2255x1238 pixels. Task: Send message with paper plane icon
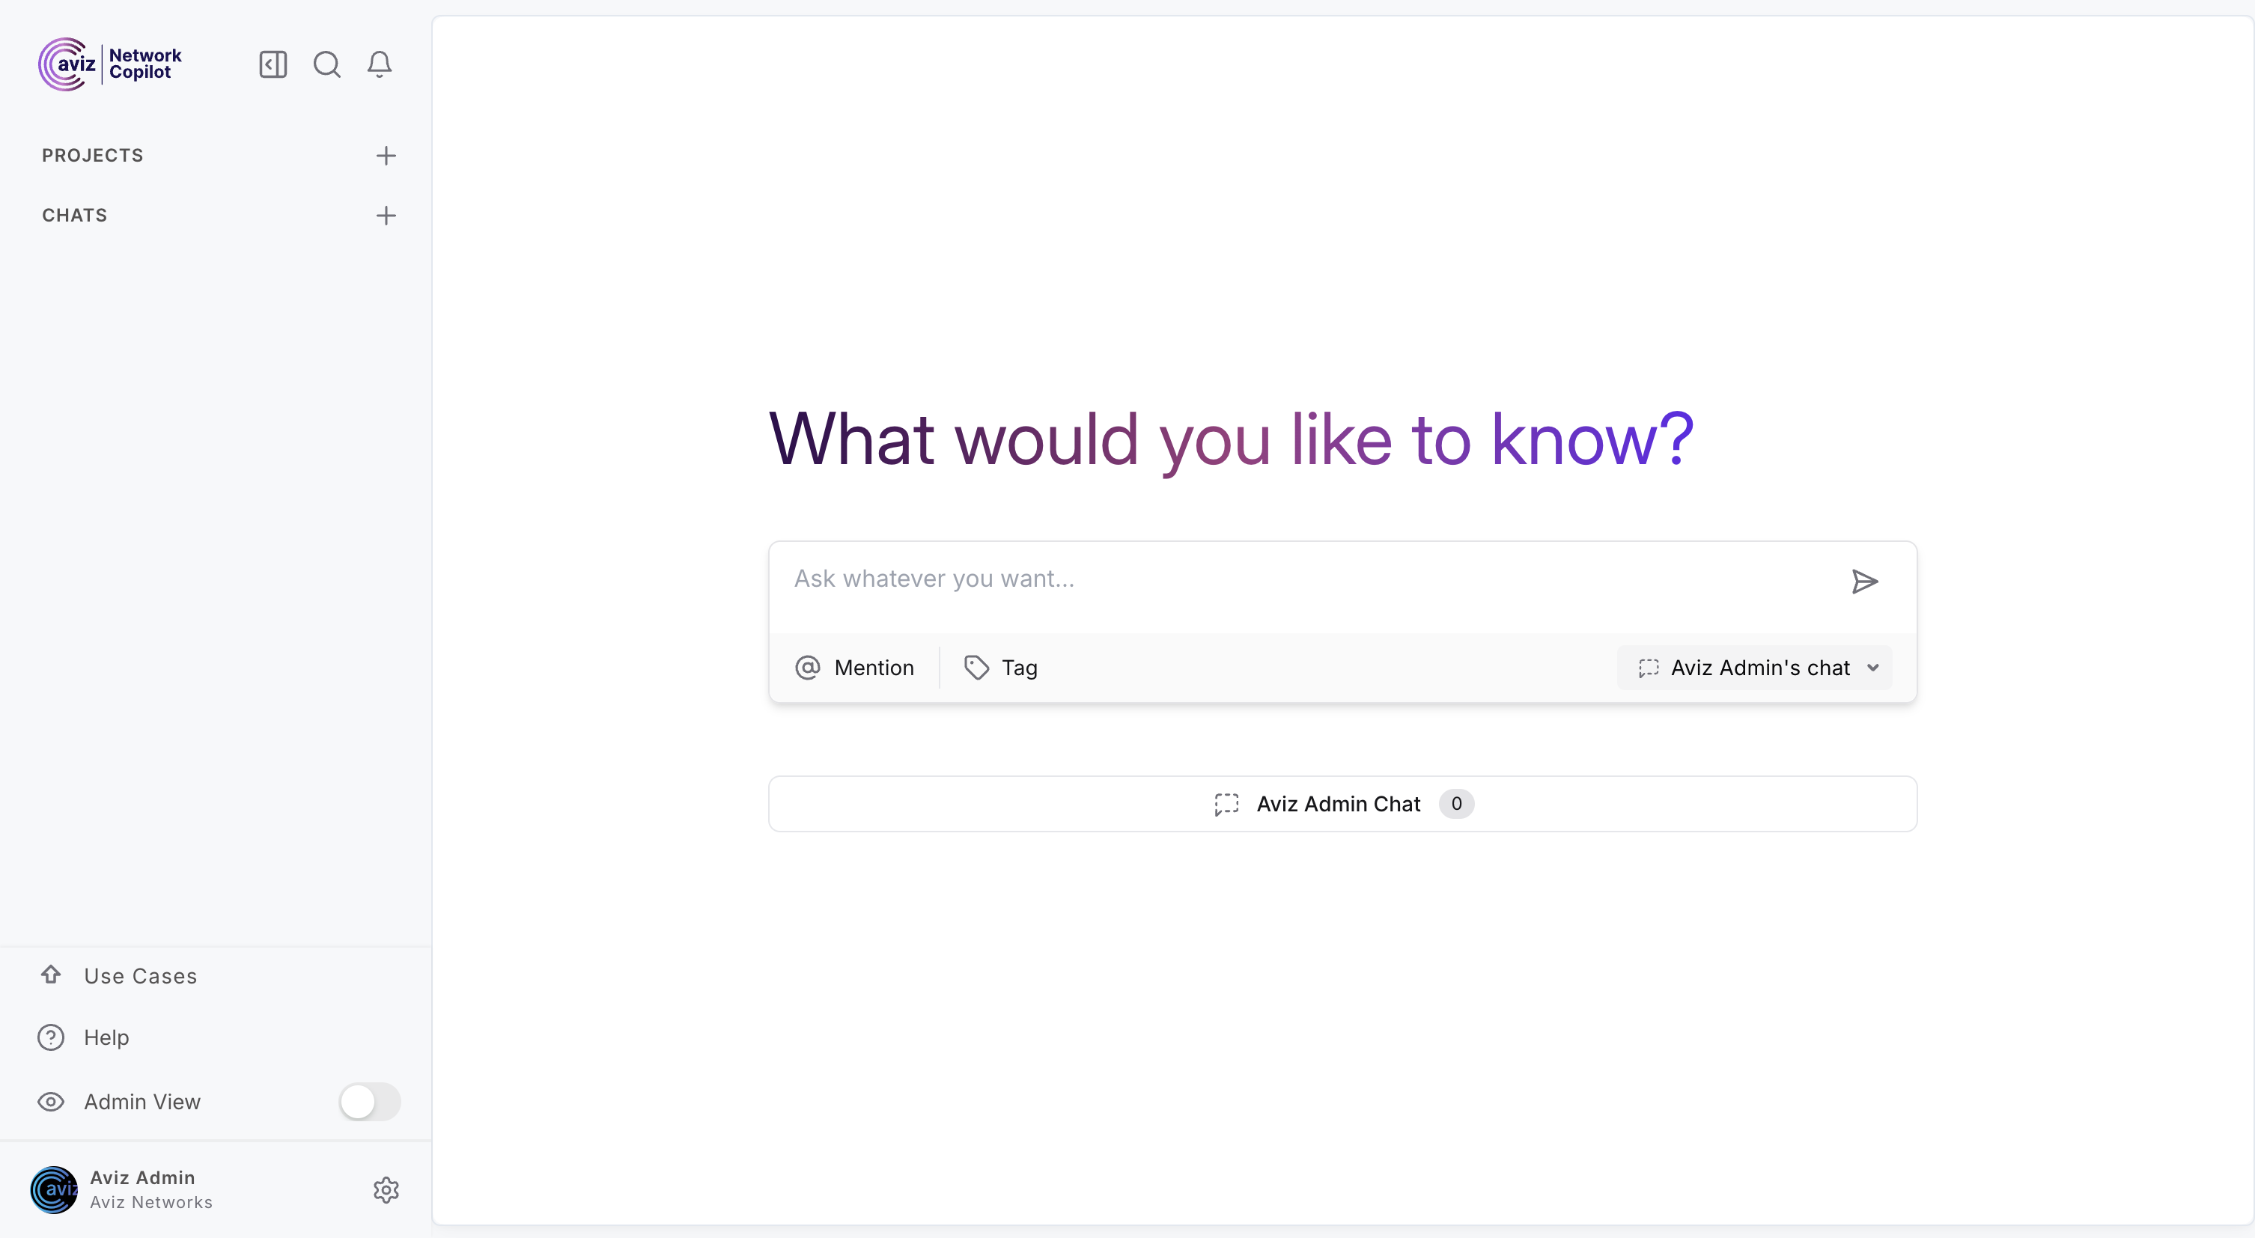tap(1865, 581)
